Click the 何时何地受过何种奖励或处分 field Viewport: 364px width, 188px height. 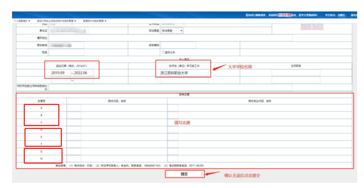click(170, 87)
